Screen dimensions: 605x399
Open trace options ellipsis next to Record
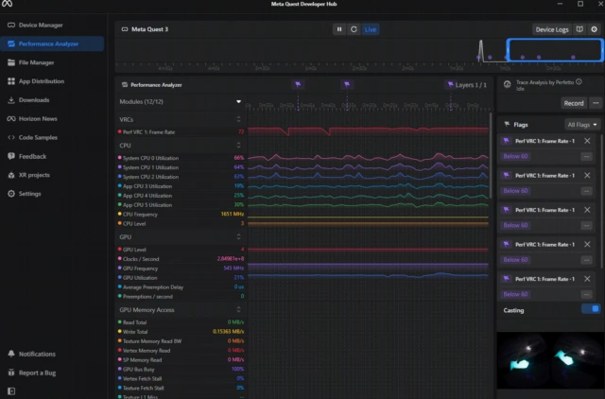(596, 103)
